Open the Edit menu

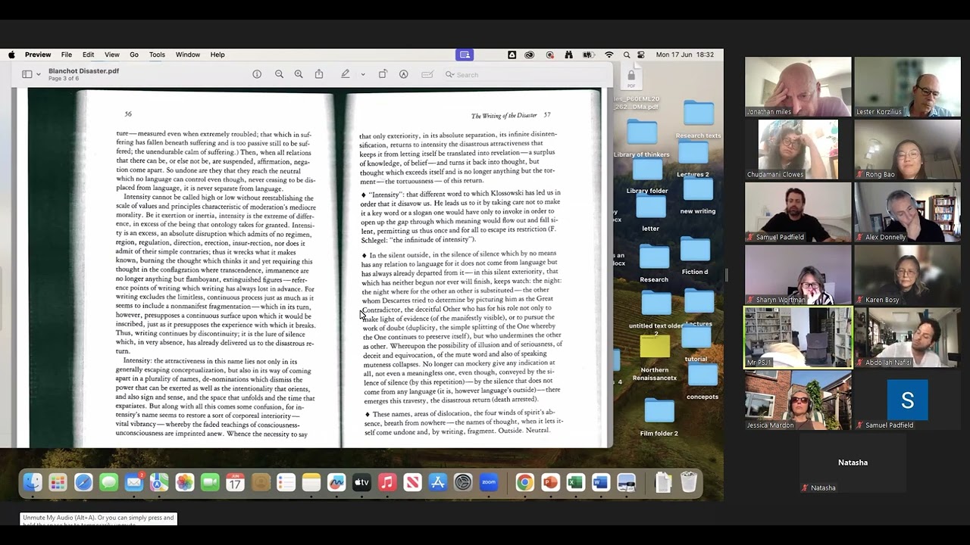pos(89,54)
